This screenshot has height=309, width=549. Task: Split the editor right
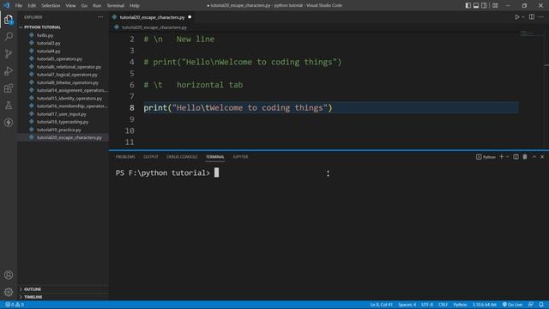tap(532, 17)
